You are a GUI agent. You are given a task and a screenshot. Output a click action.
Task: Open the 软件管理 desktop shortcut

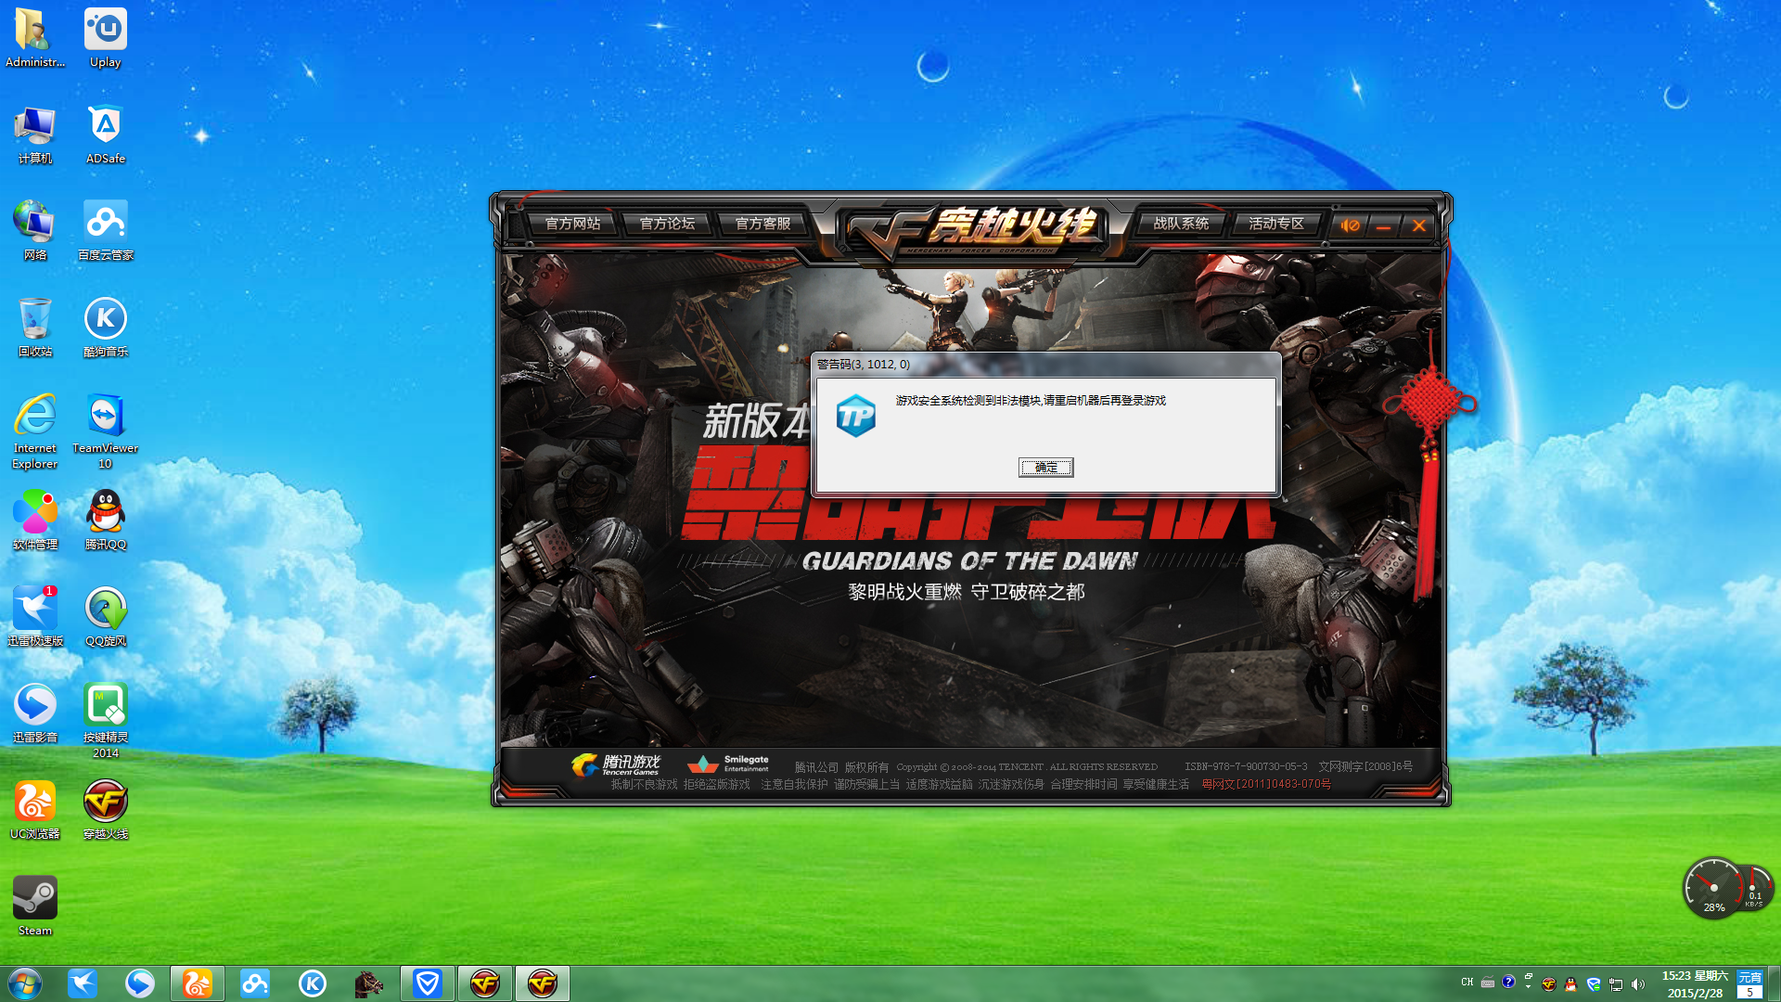(x=35, y=520)
